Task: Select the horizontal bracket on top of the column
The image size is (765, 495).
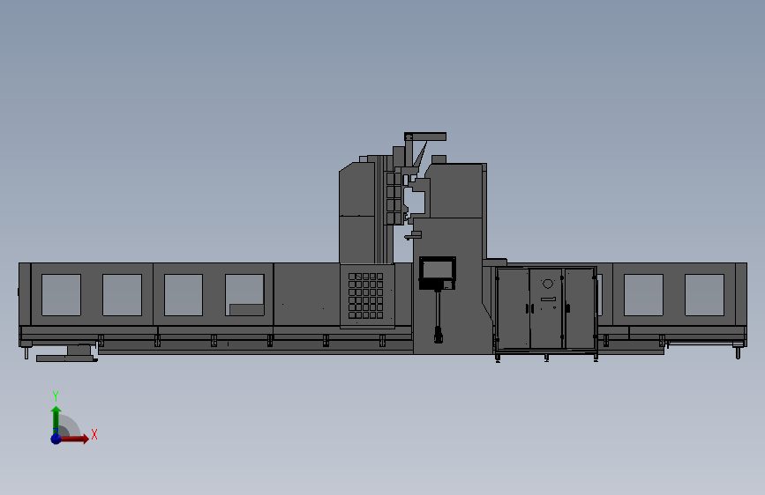Action: pos(425,137)
